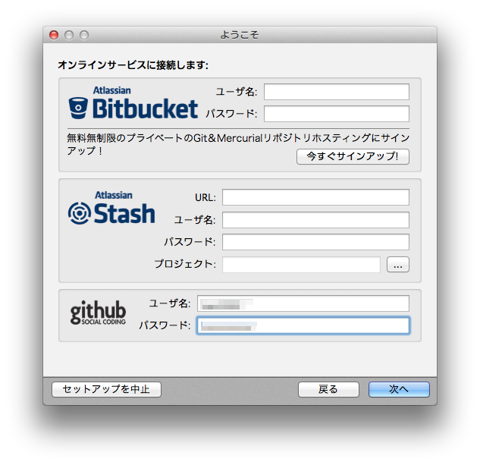480x465 pixels.
Task: Open project browser with the ... button
Action: click(x=397, y=264)
